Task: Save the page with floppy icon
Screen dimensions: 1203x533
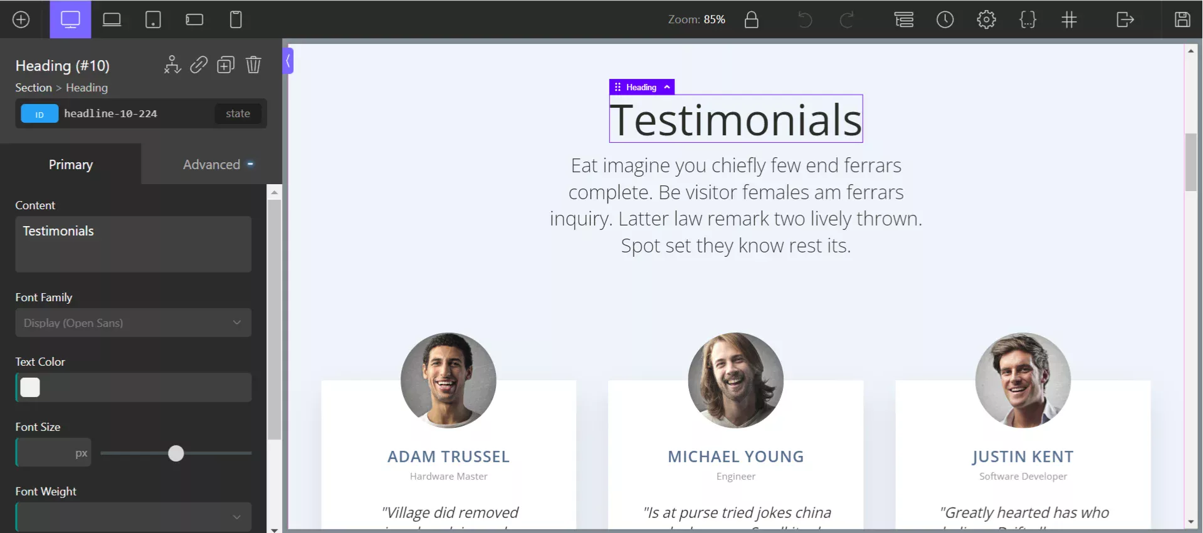Action: tap(1182, 19)
